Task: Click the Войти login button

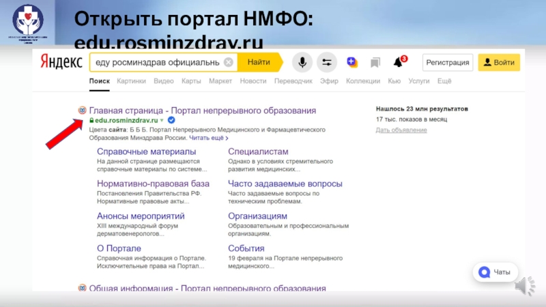Action: pos(499,62)
